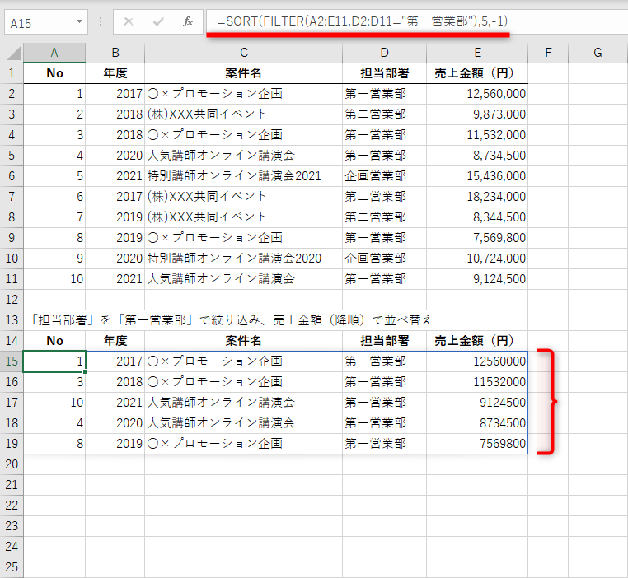Click cell with 12,560,000

click(477, 94)
